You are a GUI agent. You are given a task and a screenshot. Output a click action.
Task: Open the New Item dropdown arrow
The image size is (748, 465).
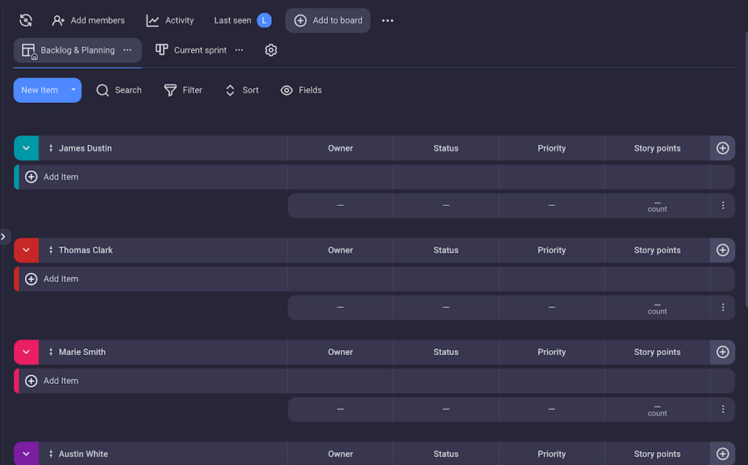[x=73, y=90]
